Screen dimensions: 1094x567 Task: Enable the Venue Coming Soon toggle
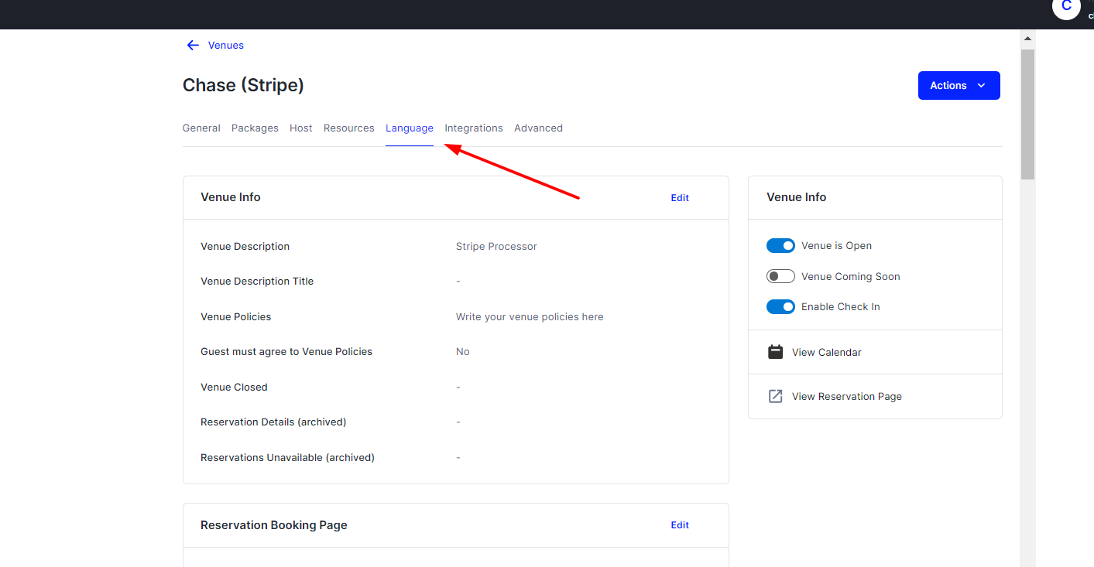(x=780, y=275)
